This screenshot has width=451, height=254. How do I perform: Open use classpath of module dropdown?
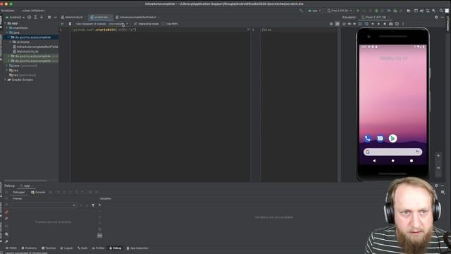[118, 24]
